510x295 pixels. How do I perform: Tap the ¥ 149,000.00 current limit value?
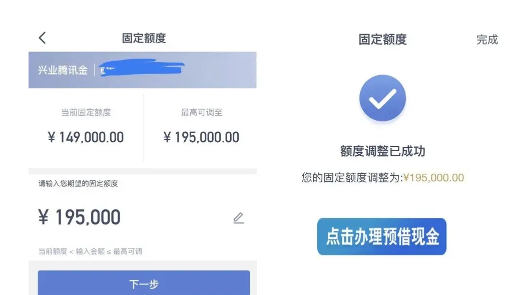click(x=86, y=137)
